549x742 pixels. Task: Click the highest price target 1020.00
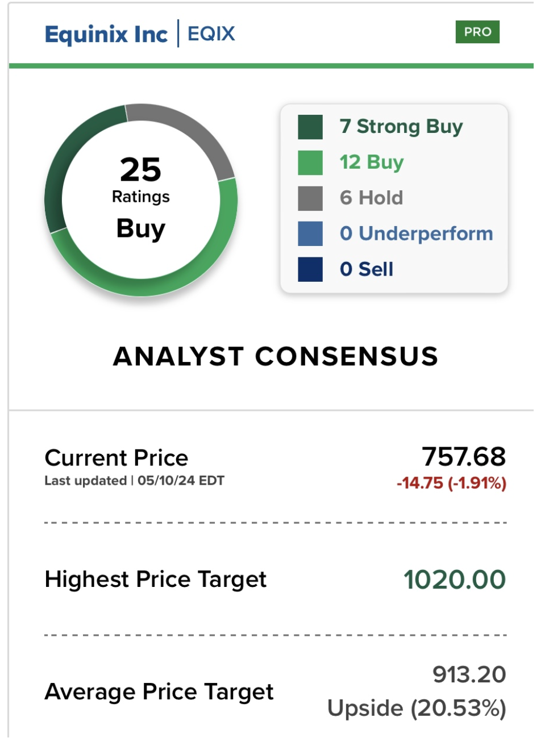tap(454, 580)
